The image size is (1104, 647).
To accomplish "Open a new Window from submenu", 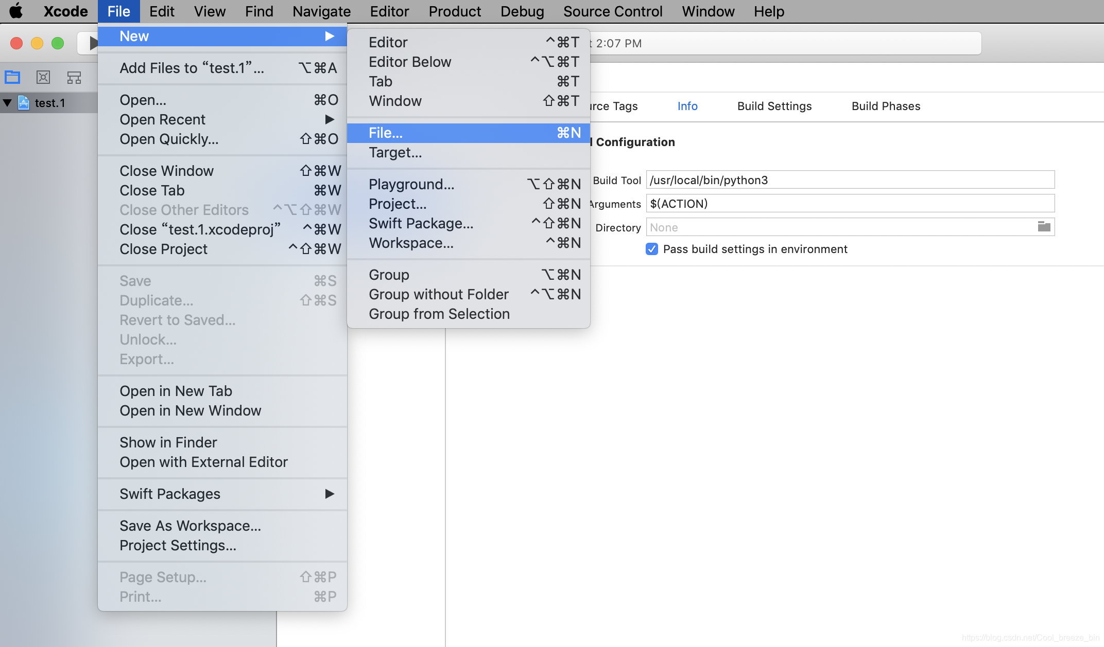I will 469,101.
